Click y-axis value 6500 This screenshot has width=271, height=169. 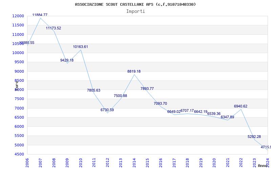19,117
